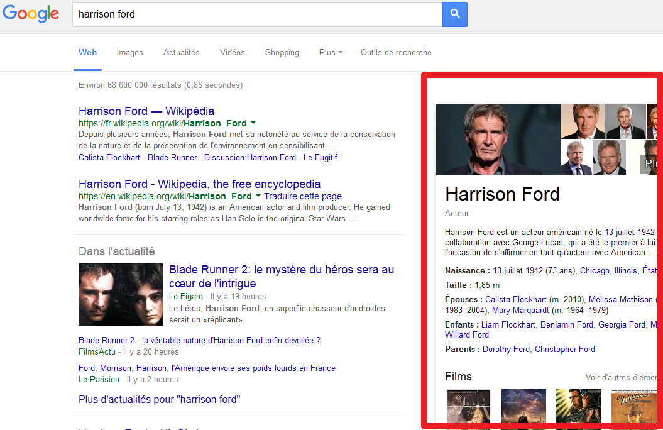The width and height of the screenshot is (663, 430).
Task: Open the Blade Runner 2 news thumbnail
Action: (121, 294)
